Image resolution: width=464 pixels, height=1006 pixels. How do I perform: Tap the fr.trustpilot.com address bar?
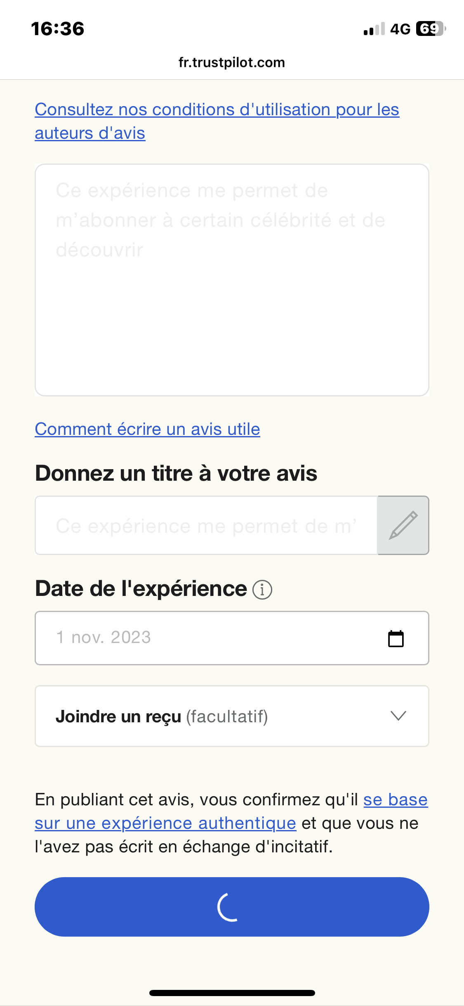(232, 62)
